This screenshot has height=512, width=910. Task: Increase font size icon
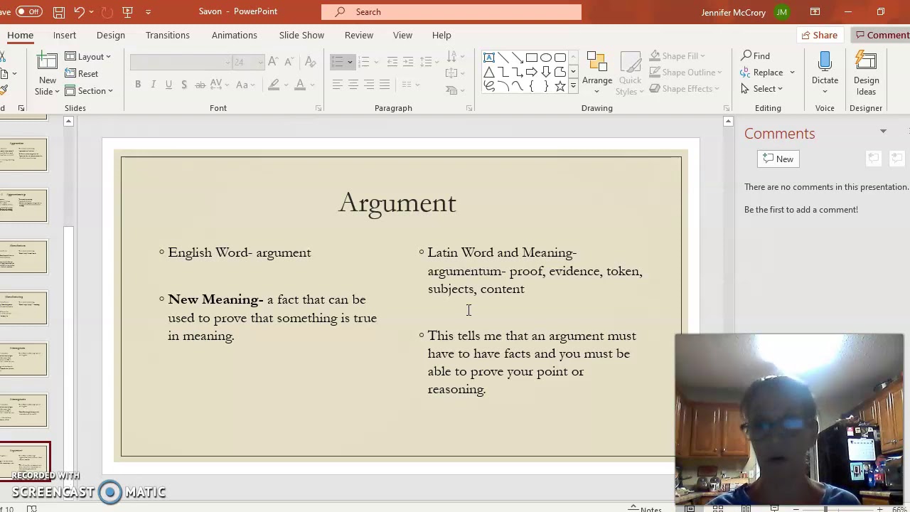(273, 62)
